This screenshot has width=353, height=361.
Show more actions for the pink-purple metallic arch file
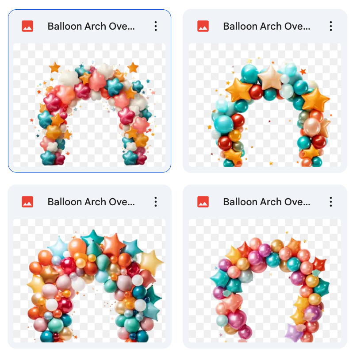[x=331, y=202]
